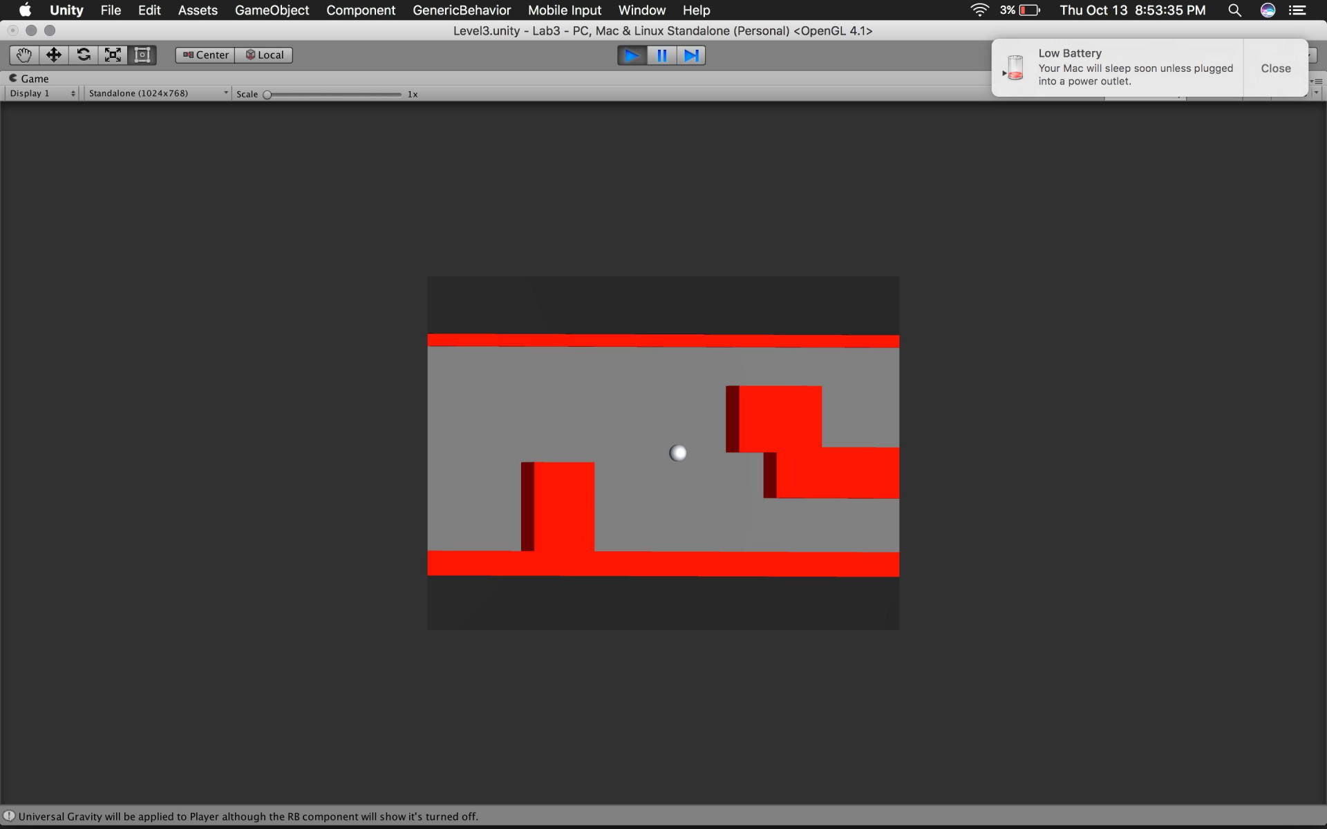This screenshot has height=829, width=1327.
Task: Open the GameObject menu
Action: (x=272, y=10)
